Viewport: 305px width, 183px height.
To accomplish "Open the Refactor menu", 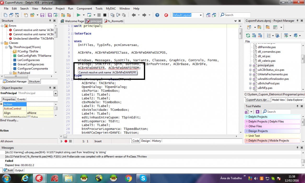I will pyautogui.click(x=47, y=9).
